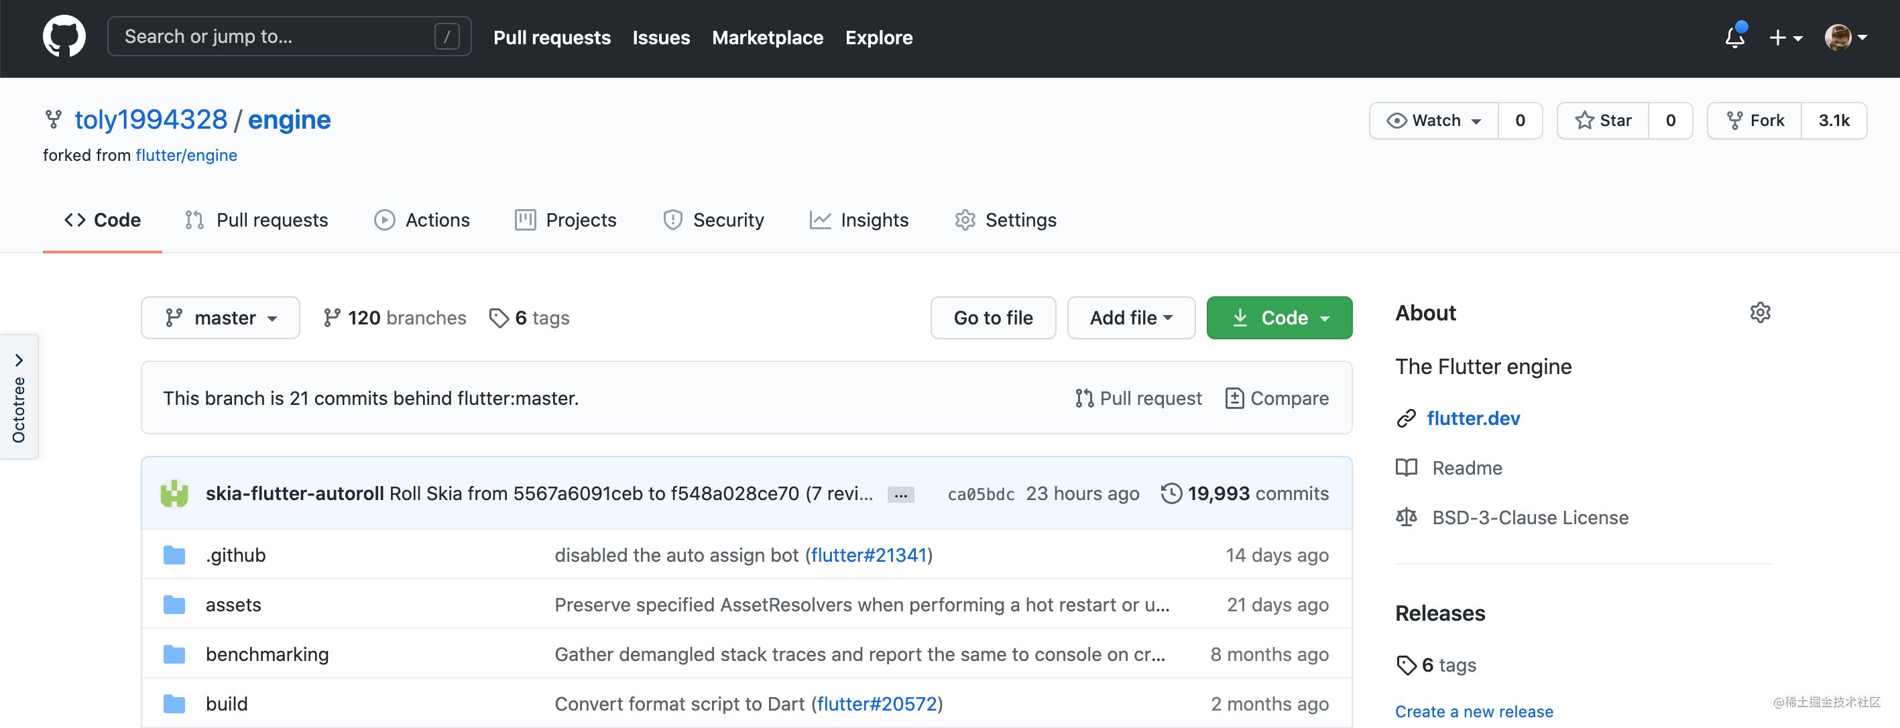
Task: Open Marketplace in top navigation
Action: pos(767,38)
